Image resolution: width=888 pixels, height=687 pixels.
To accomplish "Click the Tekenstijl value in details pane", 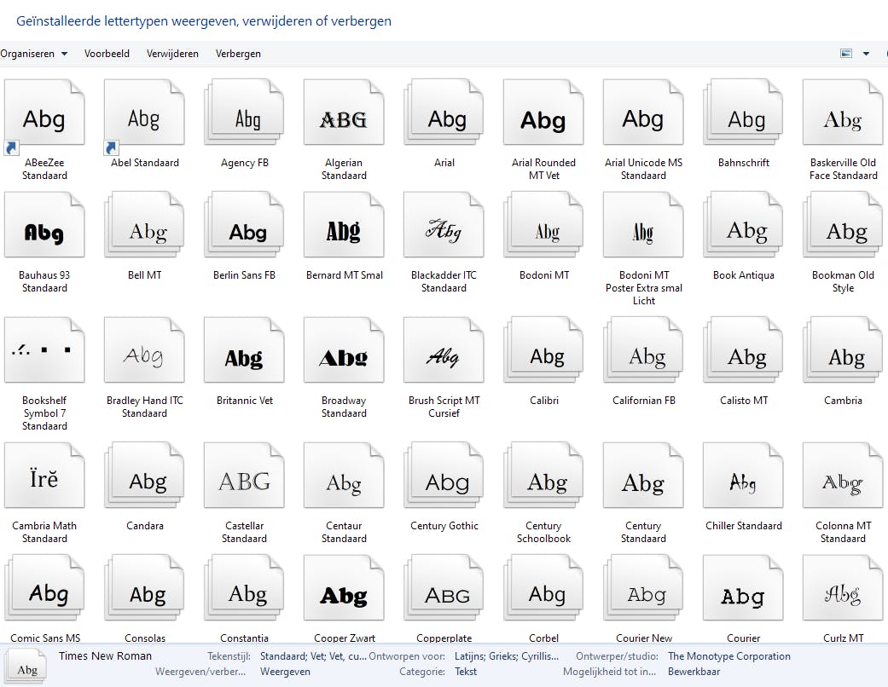I will pyautogui.click(x=313, y=656).
